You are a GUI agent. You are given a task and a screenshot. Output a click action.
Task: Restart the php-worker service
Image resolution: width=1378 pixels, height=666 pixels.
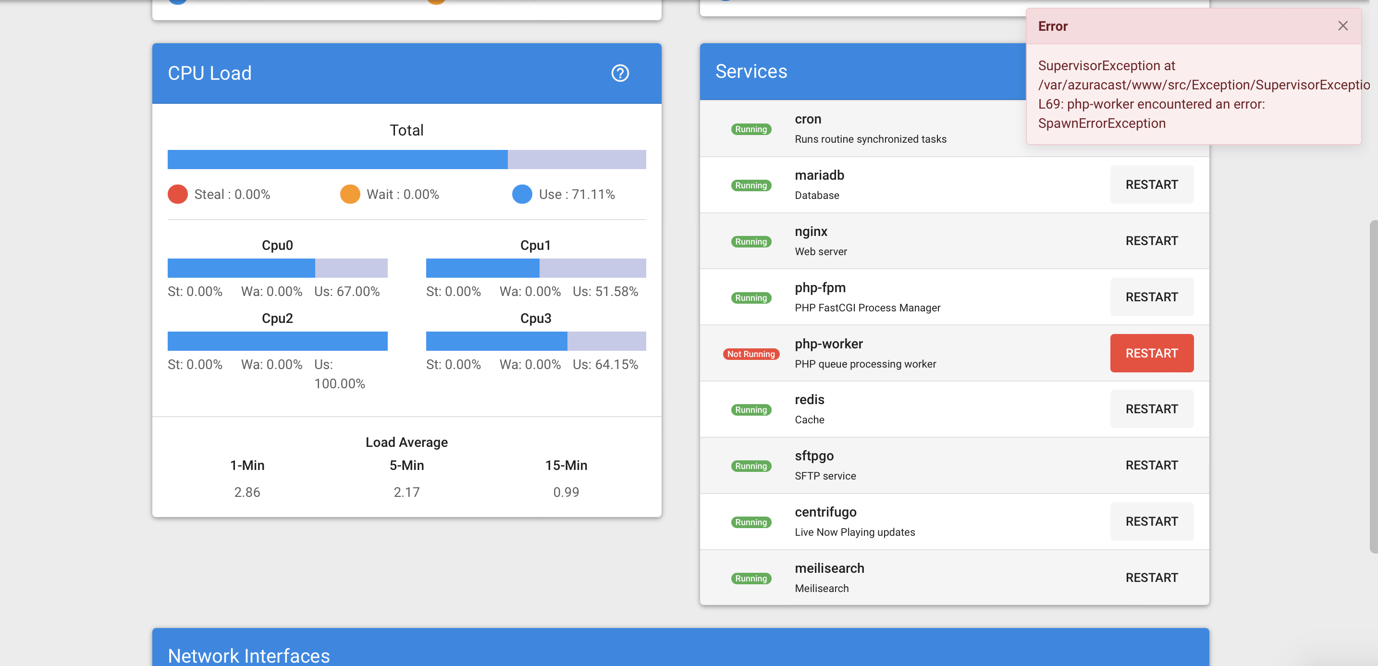(x=1151, y=353)
